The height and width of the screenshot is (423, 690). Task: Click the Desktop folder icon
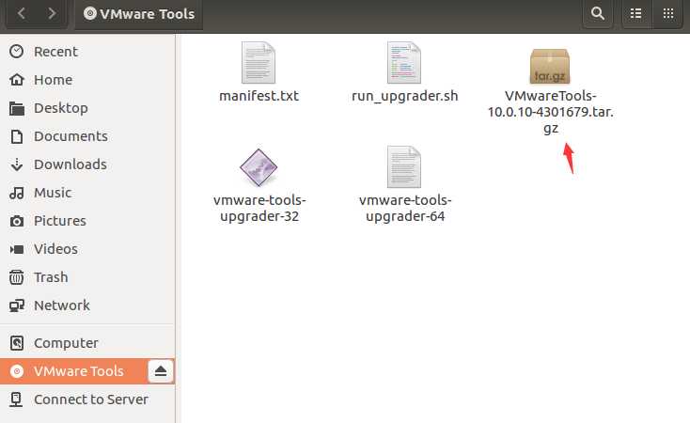17,108
